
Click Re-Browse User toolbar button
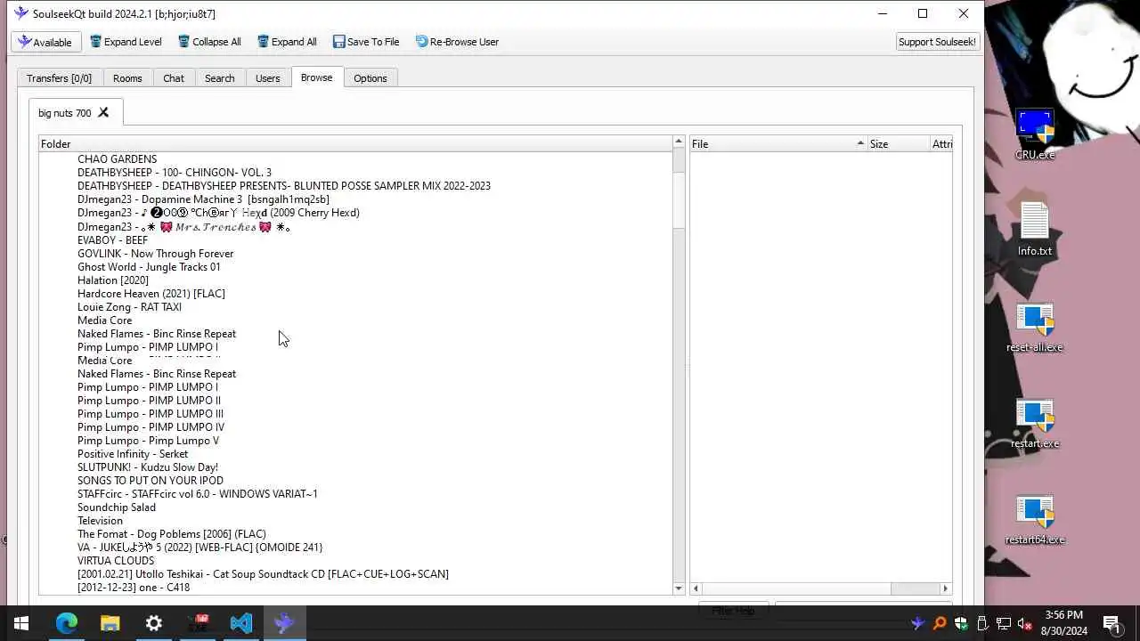(457, 42)
